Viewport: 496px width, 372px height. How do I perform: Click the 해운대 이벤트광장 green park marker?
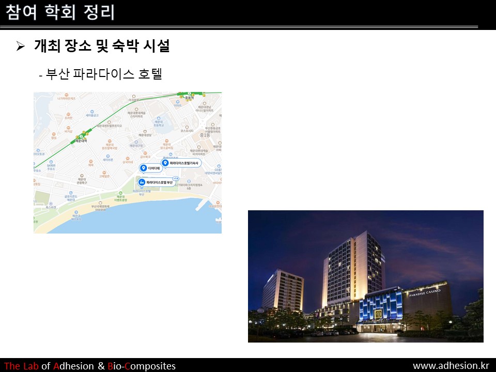tap(120, 193)
